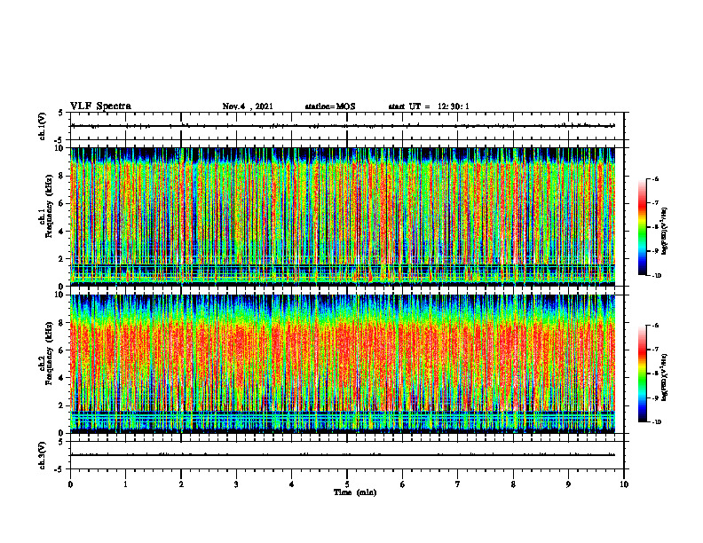Viewport: 703px width, 543px height.
Task: Select the ch.2 color bar "log(PSD)" unit label
Action: [x=665, y=378]
